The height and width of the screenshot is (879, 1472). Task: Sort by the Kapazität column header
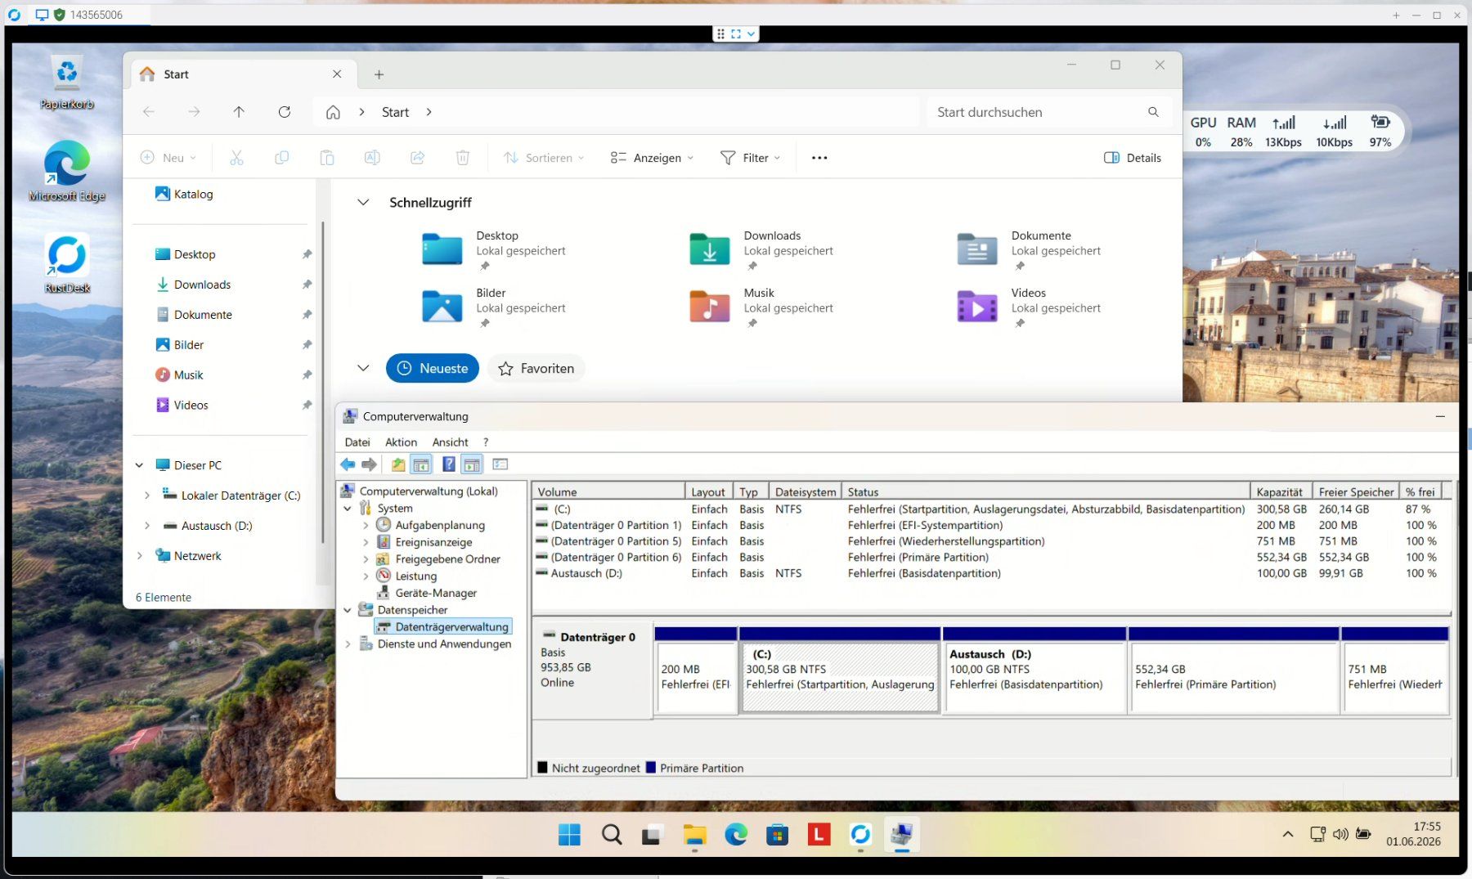pos(1281,491)
